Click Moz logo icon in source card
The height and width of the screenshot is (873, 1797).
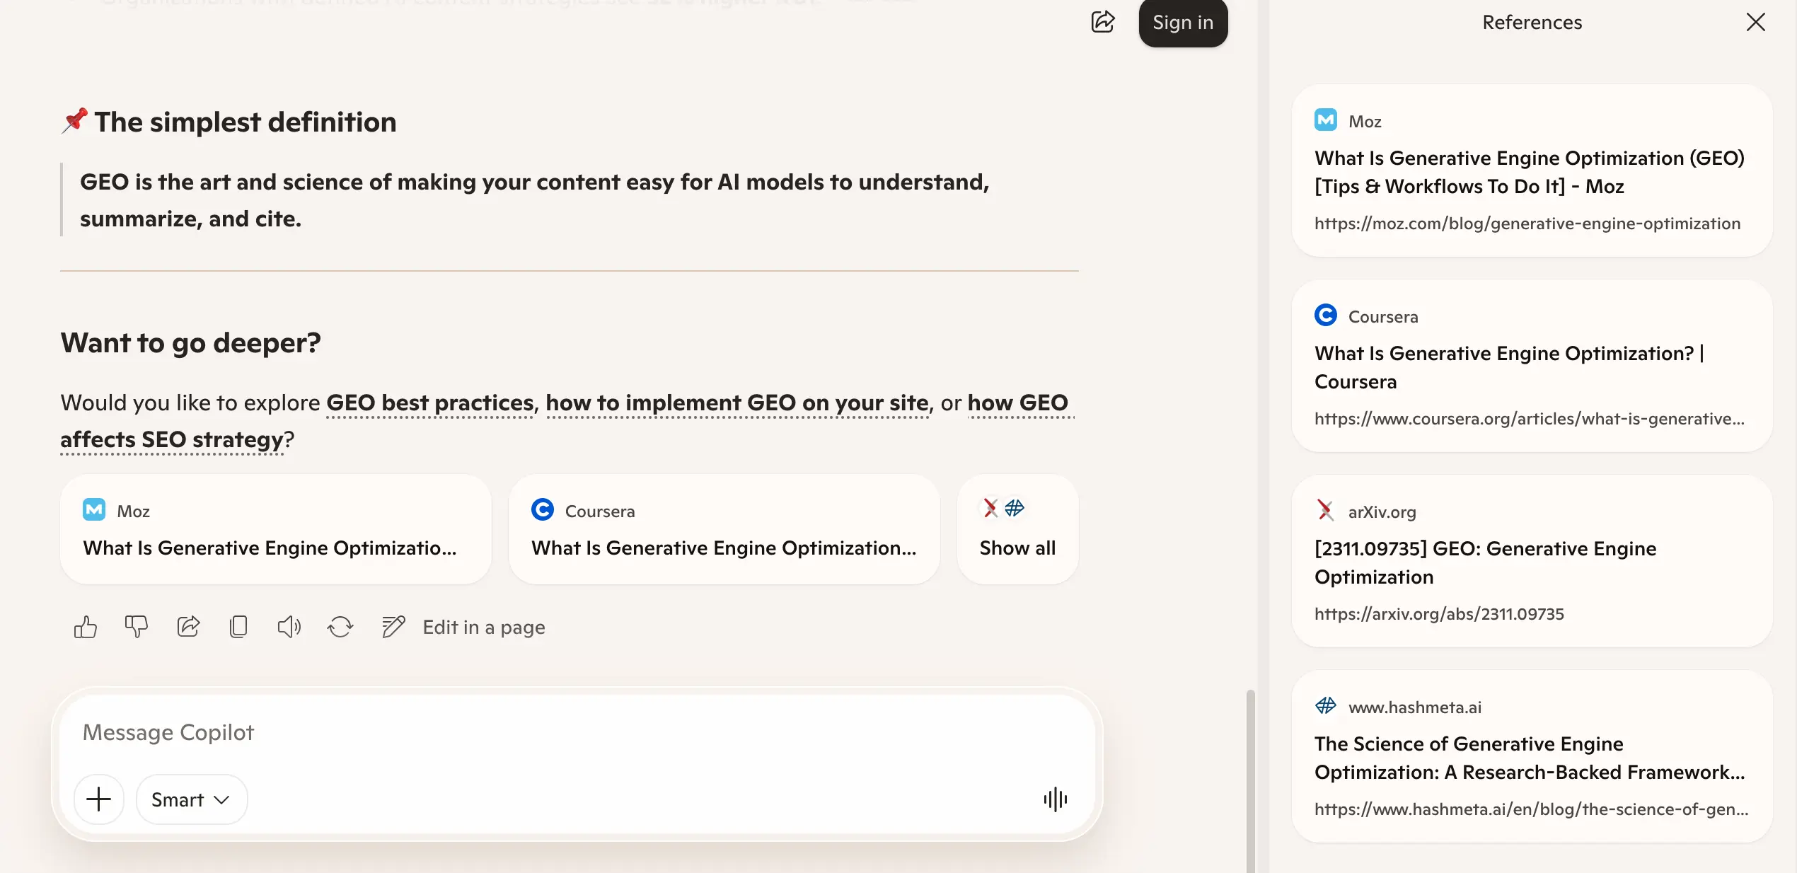tap(94, 509)
